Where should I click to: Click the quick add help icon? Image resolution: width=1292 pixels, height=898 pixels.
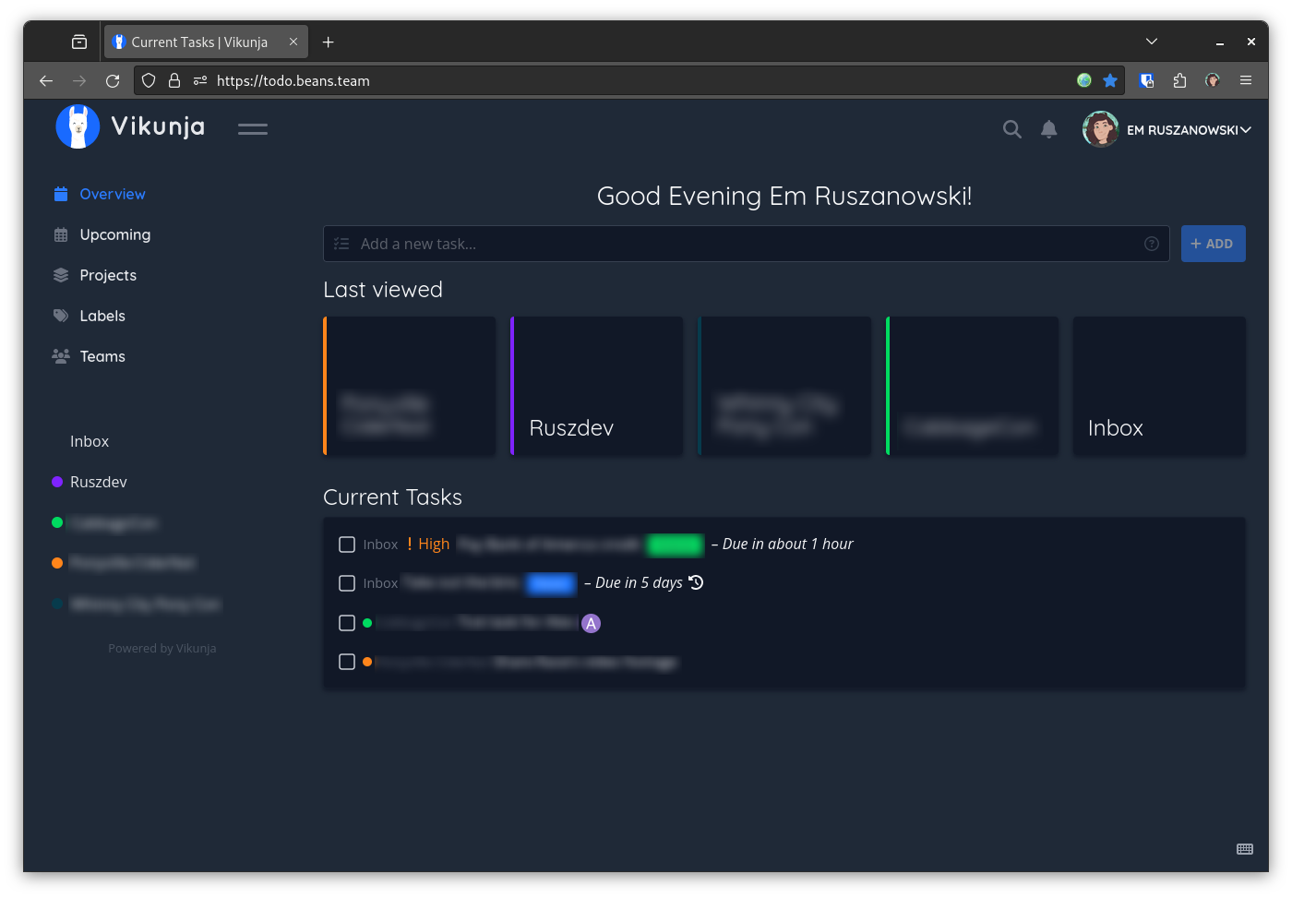tap(1152, 244)
